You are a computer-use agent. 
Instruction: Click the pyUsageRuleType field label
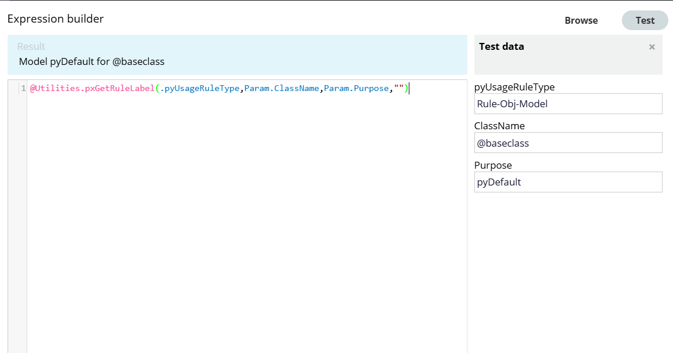click(514, 87)
